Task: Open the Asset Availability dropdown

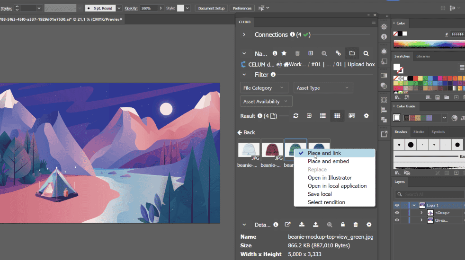Action: click(266, 101)
